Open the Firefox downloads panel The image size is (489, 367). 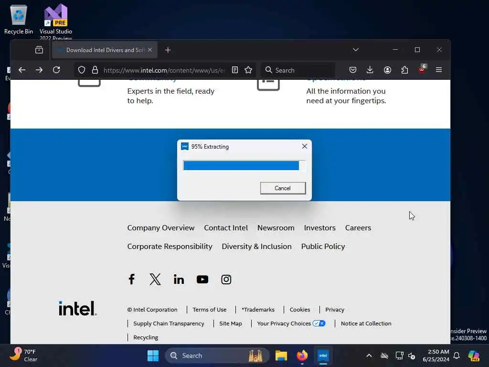(x=370, y=70)
